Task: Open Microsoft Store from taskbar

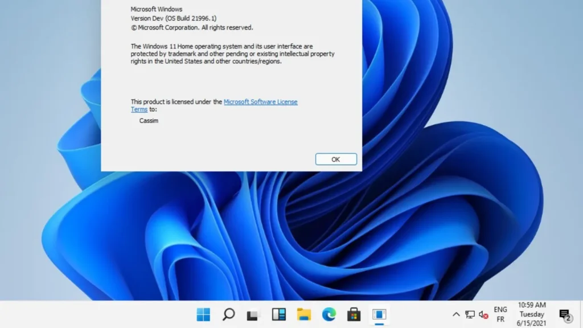Action: coord(354,314)
